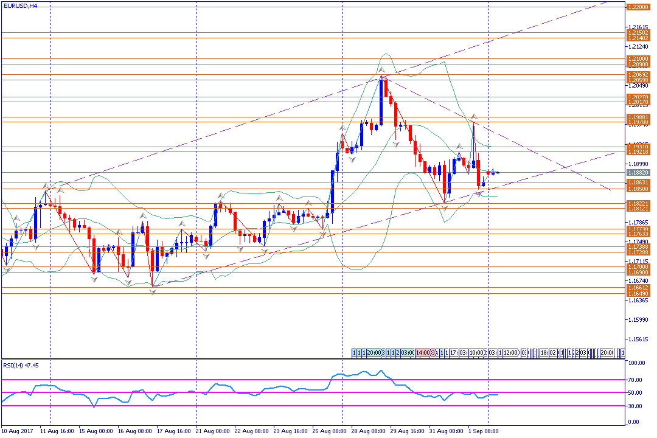Click the 31 Aug 00:00 date label
Viewport: 657px width, 438px height.
(447, 431)
